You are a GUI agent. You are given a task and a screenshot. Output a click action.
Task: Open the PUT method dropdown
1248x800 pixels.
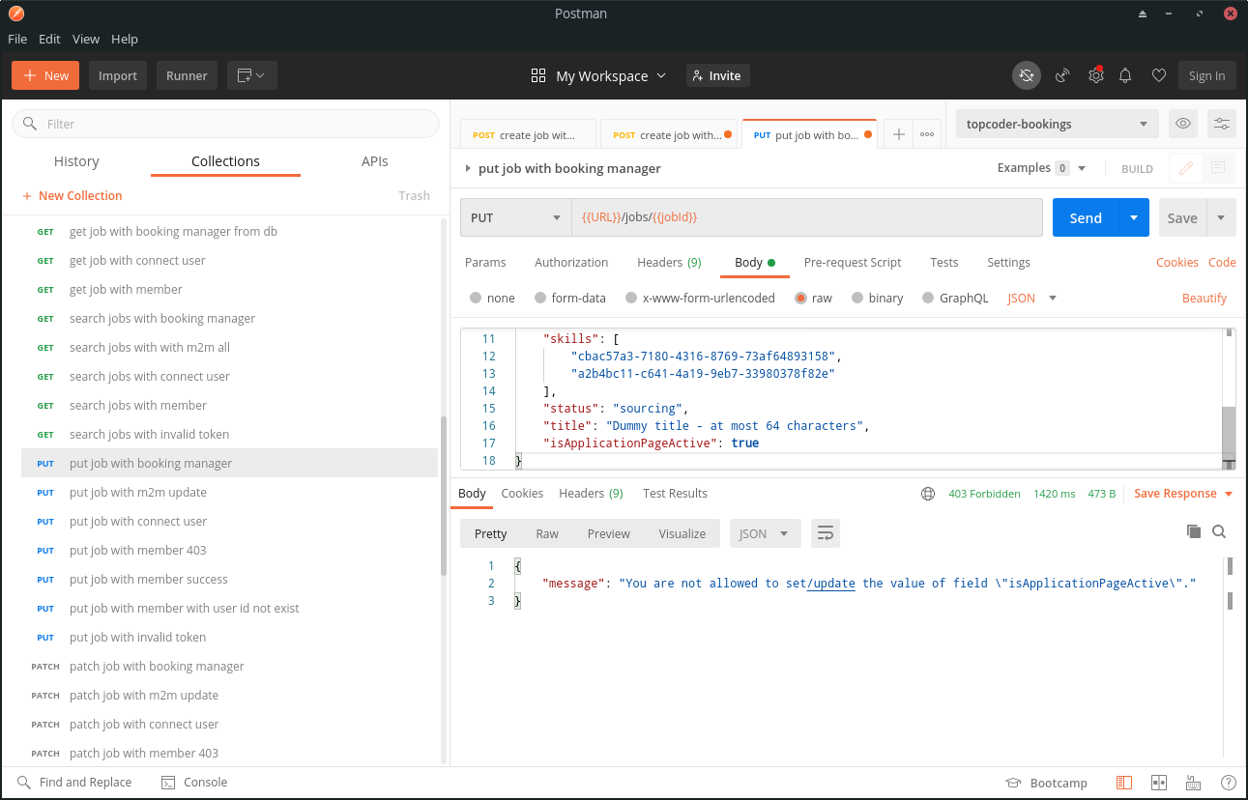(515, 218)
